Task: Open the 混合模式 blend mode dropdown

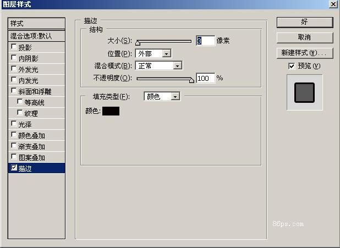Action: (159, 65)
